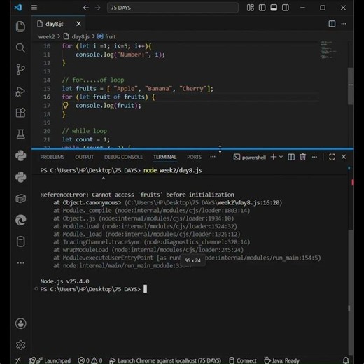Click the day8.js breadcrumb item

click(x=77, y=36)
